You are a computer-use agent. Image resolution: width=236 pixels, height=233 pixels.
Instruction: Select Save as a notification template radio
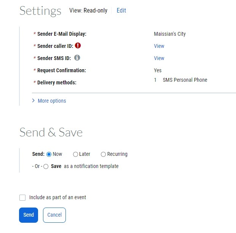tap(46, 166)
